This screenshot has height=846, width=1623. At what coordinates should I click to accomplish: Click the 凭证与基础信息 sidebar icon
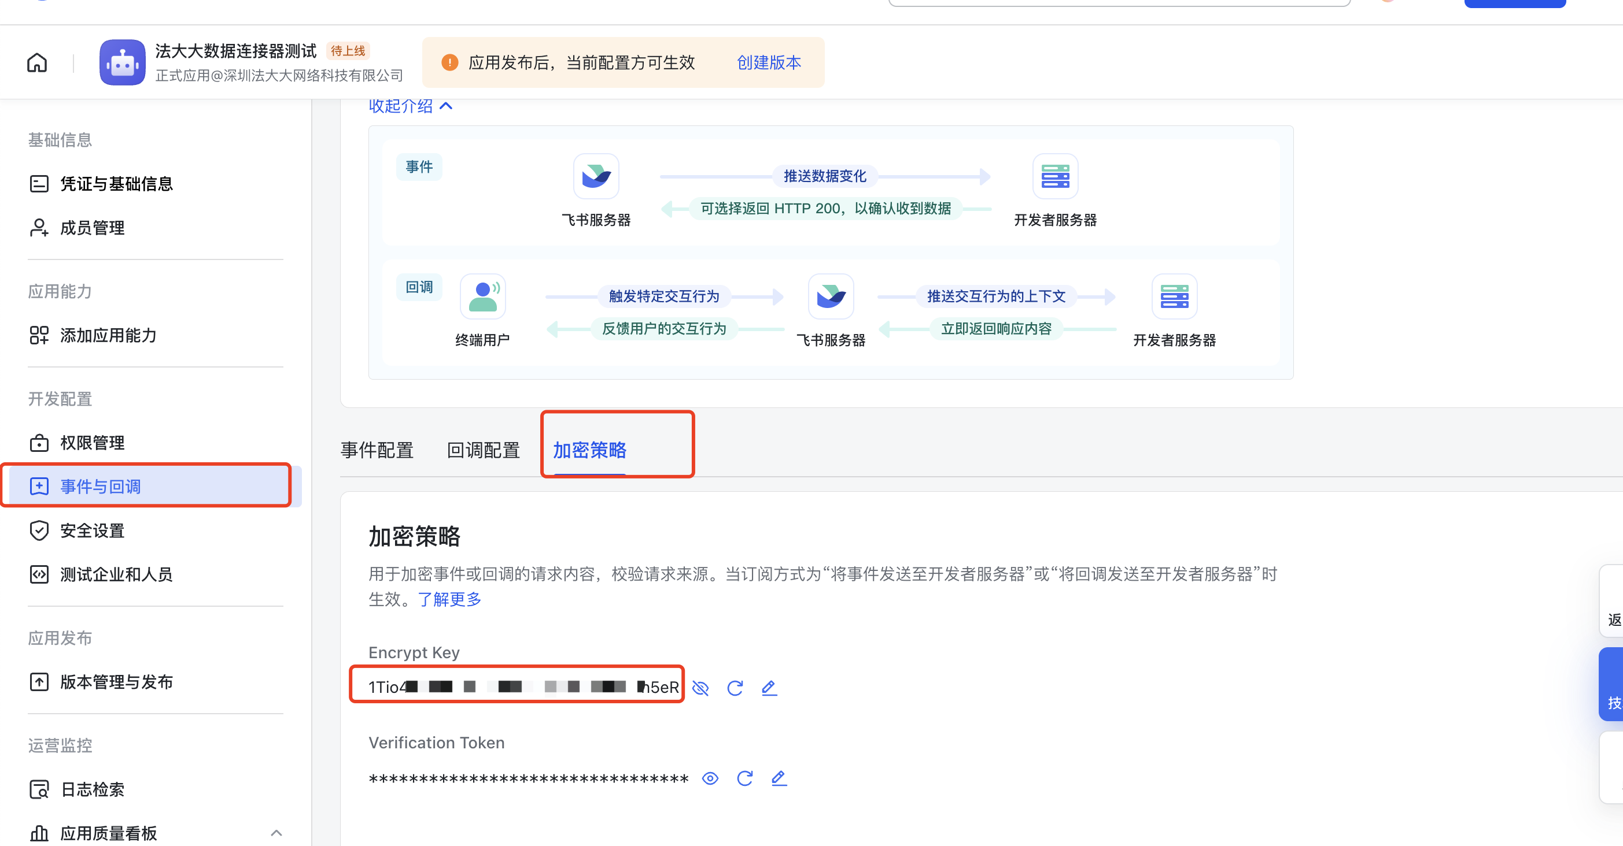[39, 184]
